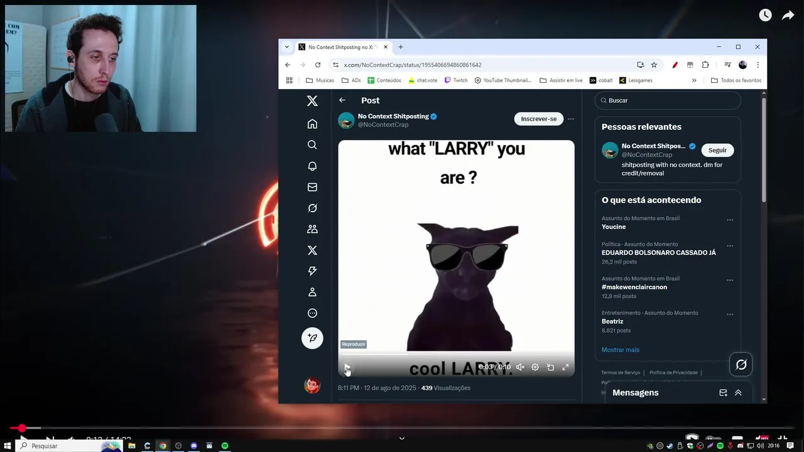
Task: Open Chrome's three-dot menu
Action: coord(758,65)
